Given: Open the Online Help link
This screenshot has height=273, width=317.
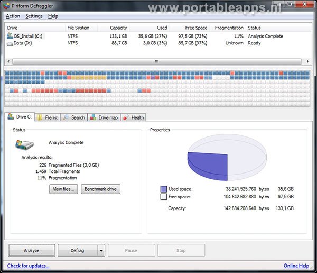Looking at the screenshot, I should click(296, 266).
